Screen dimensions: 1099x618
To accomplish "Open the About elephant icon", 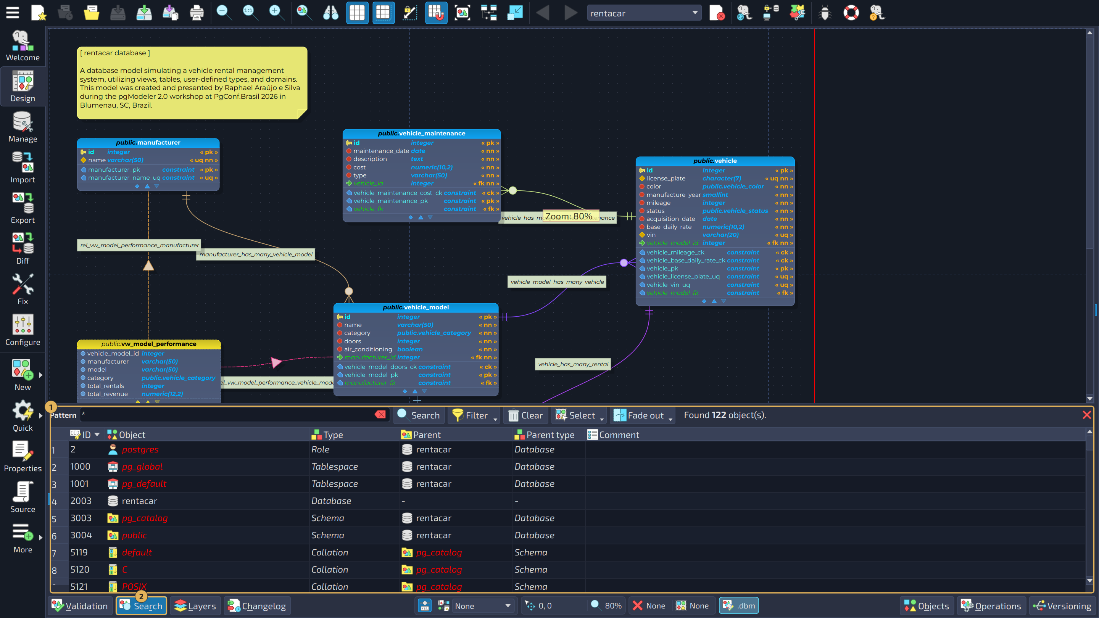I will coord(878,13).
